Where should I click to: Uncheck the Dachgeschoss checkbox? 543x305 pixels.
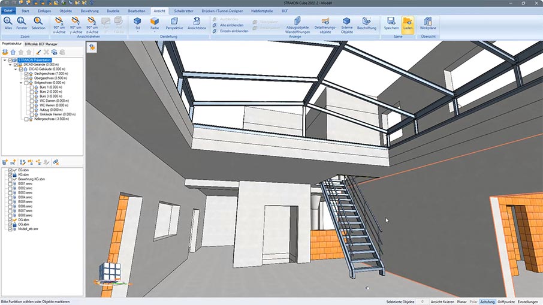click(x=26, y=74)
